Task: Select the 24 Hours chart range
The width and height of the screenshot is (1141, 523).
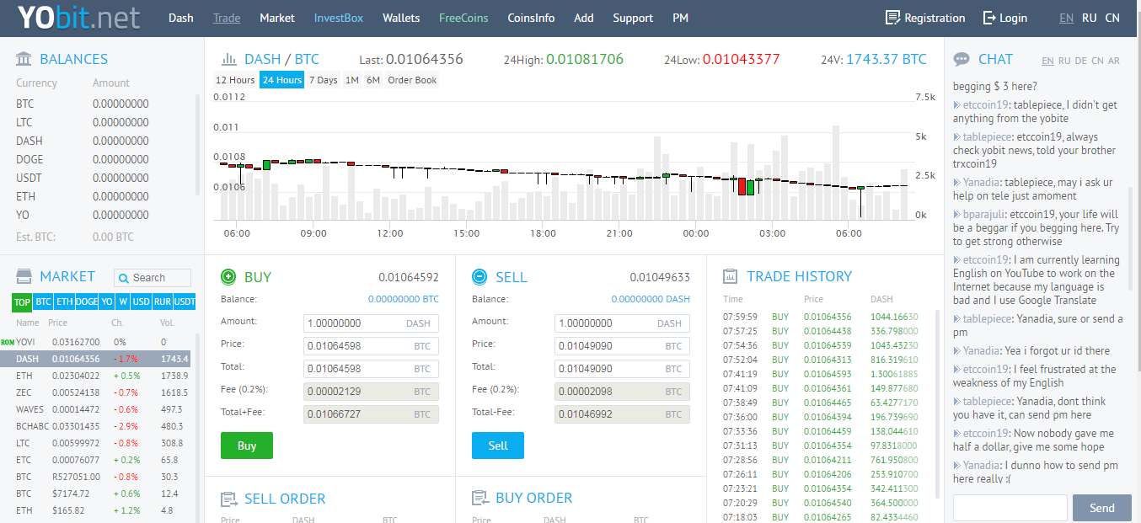Action: [x=281, y=80]
